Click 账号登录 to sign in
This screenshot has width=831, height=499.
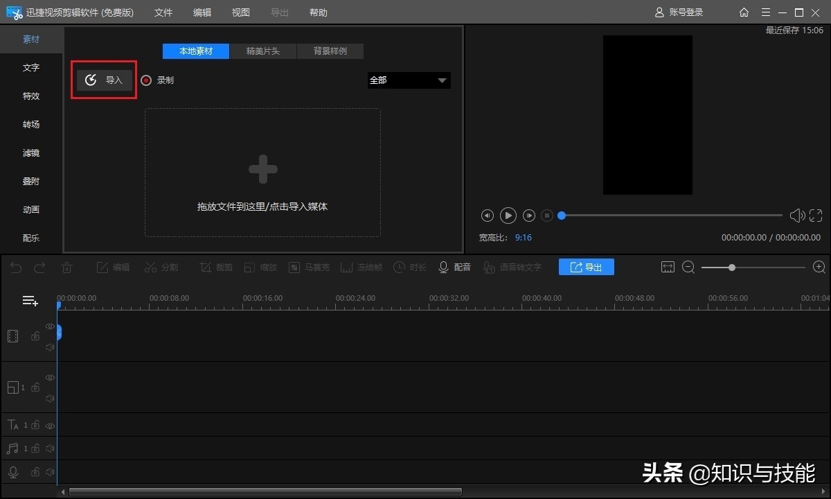pos(679,12)
